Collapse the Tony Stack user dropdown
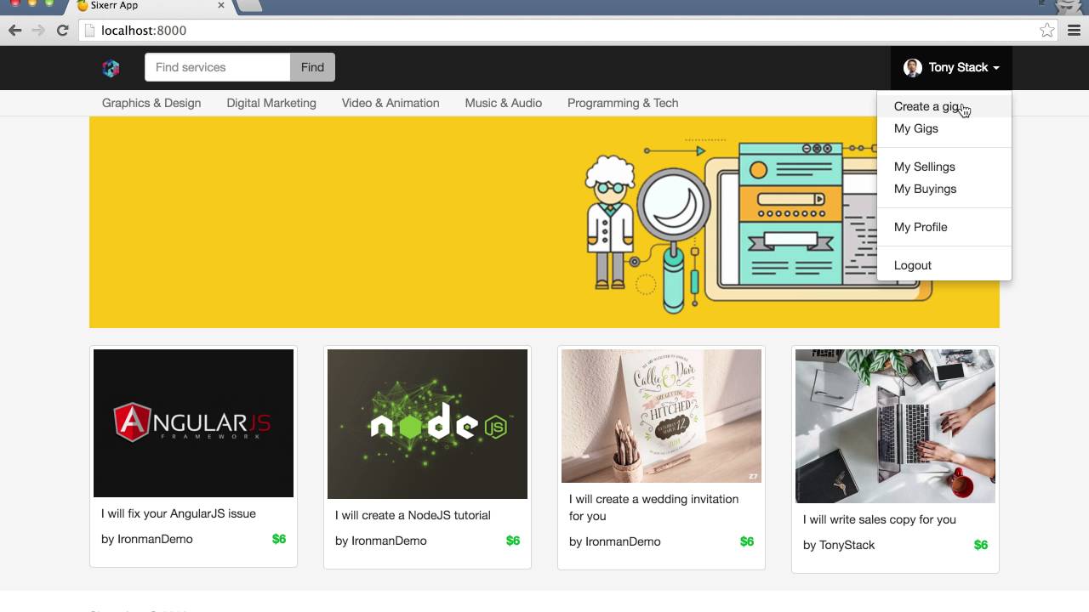 (951, 68)
